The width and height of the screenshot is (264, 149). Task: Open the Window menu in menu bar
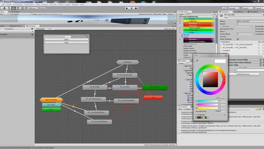[x=75, y=5]
